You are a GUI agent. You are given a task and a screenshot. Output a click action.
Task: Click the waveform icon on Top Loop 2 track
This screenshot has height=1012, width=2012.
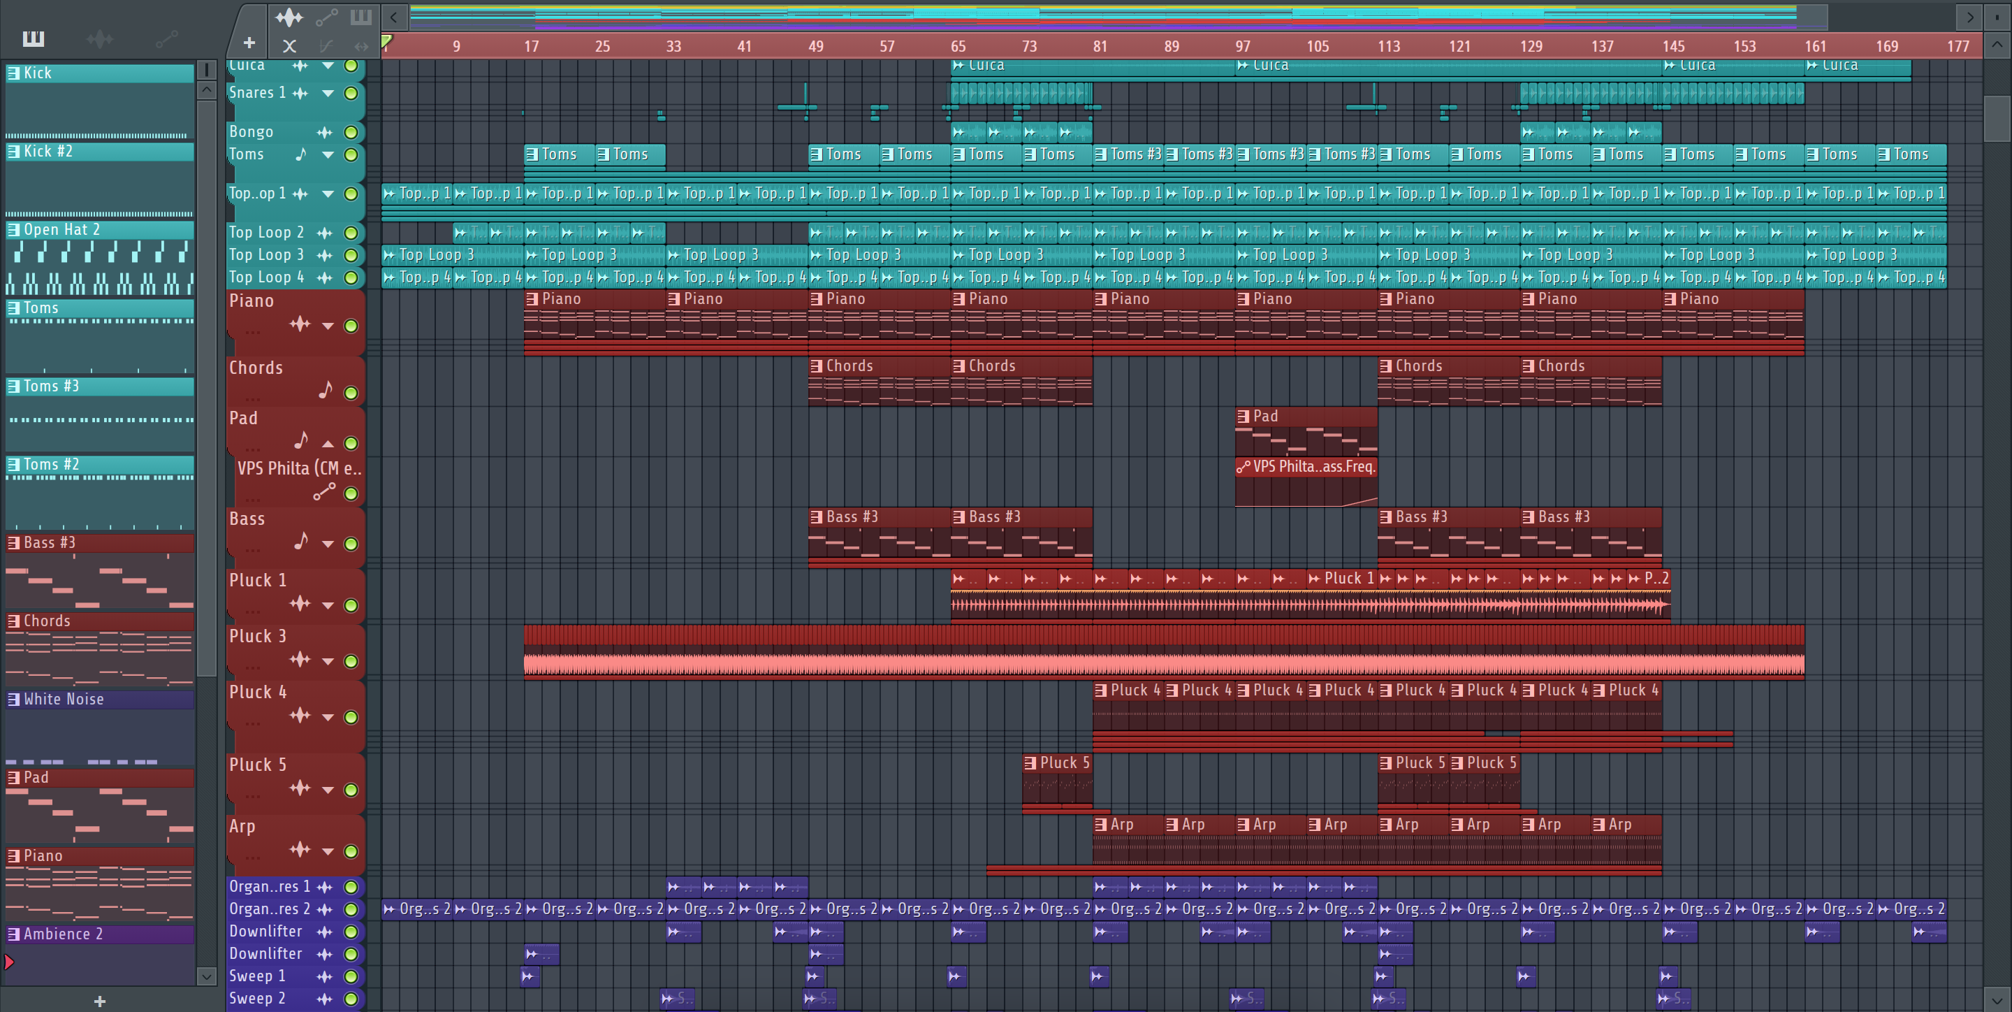324,233
